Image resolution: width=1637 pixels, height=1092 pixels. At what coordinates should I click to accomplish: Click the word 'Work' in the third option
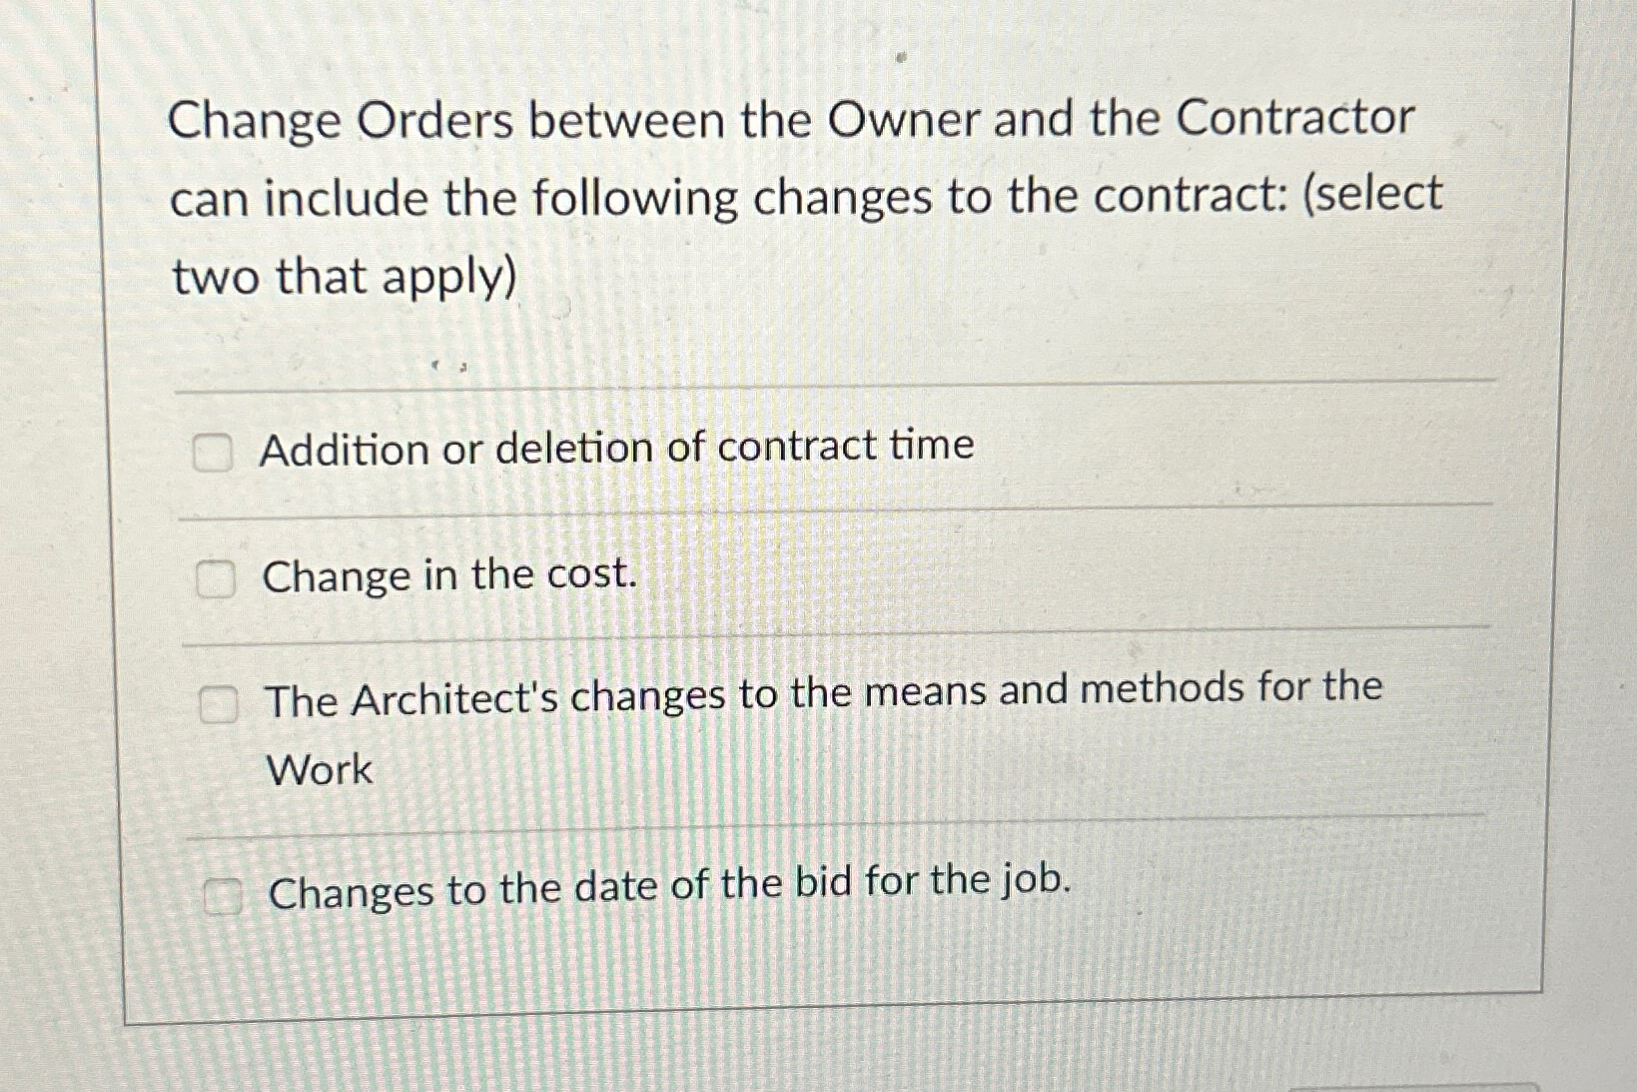[x=316, y=769]
